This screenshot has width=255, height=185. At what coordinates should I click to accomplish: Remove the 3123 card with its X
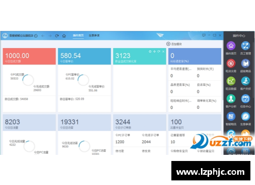tap(163, 52)
